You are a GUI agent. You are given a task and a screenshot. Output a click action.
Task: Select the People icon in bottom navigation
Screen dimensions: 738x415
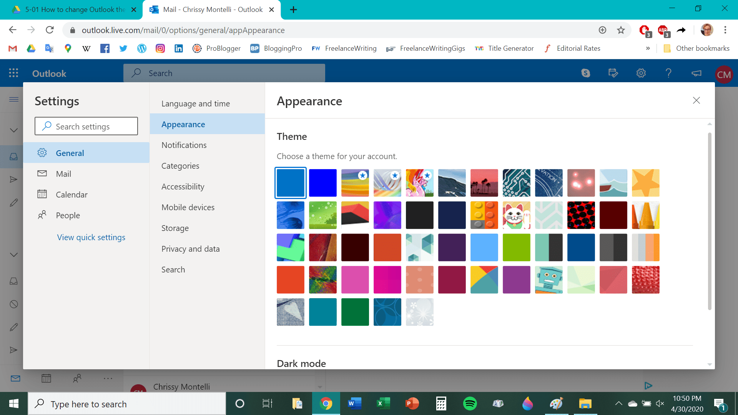pyautogui.click(x=77, y=378)
